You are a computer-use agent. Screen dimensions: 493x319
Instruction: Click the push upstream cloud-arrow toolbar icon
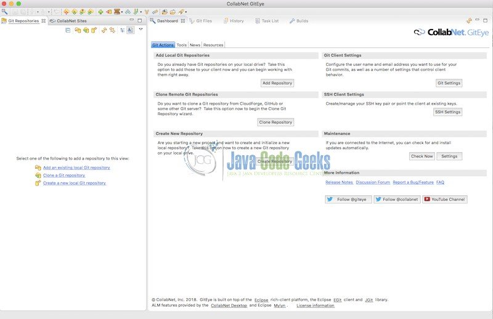[67, 12]
